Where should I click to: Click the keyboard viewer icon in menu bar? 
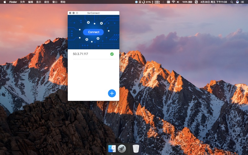click(168, 2)
